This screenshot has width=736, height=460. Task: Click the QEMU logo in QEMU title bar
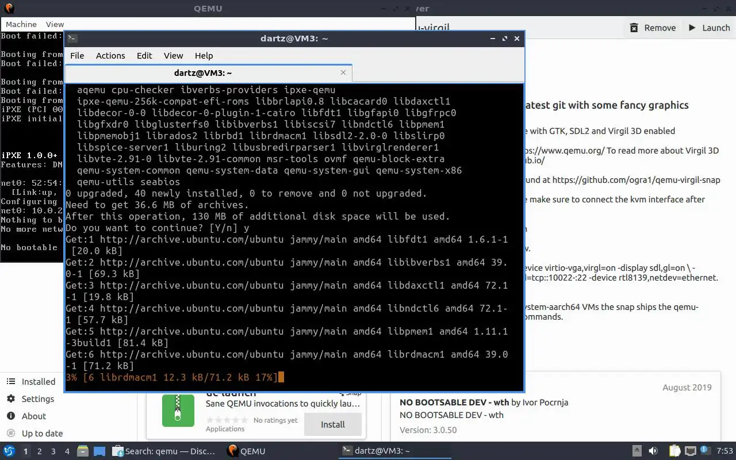9,9
